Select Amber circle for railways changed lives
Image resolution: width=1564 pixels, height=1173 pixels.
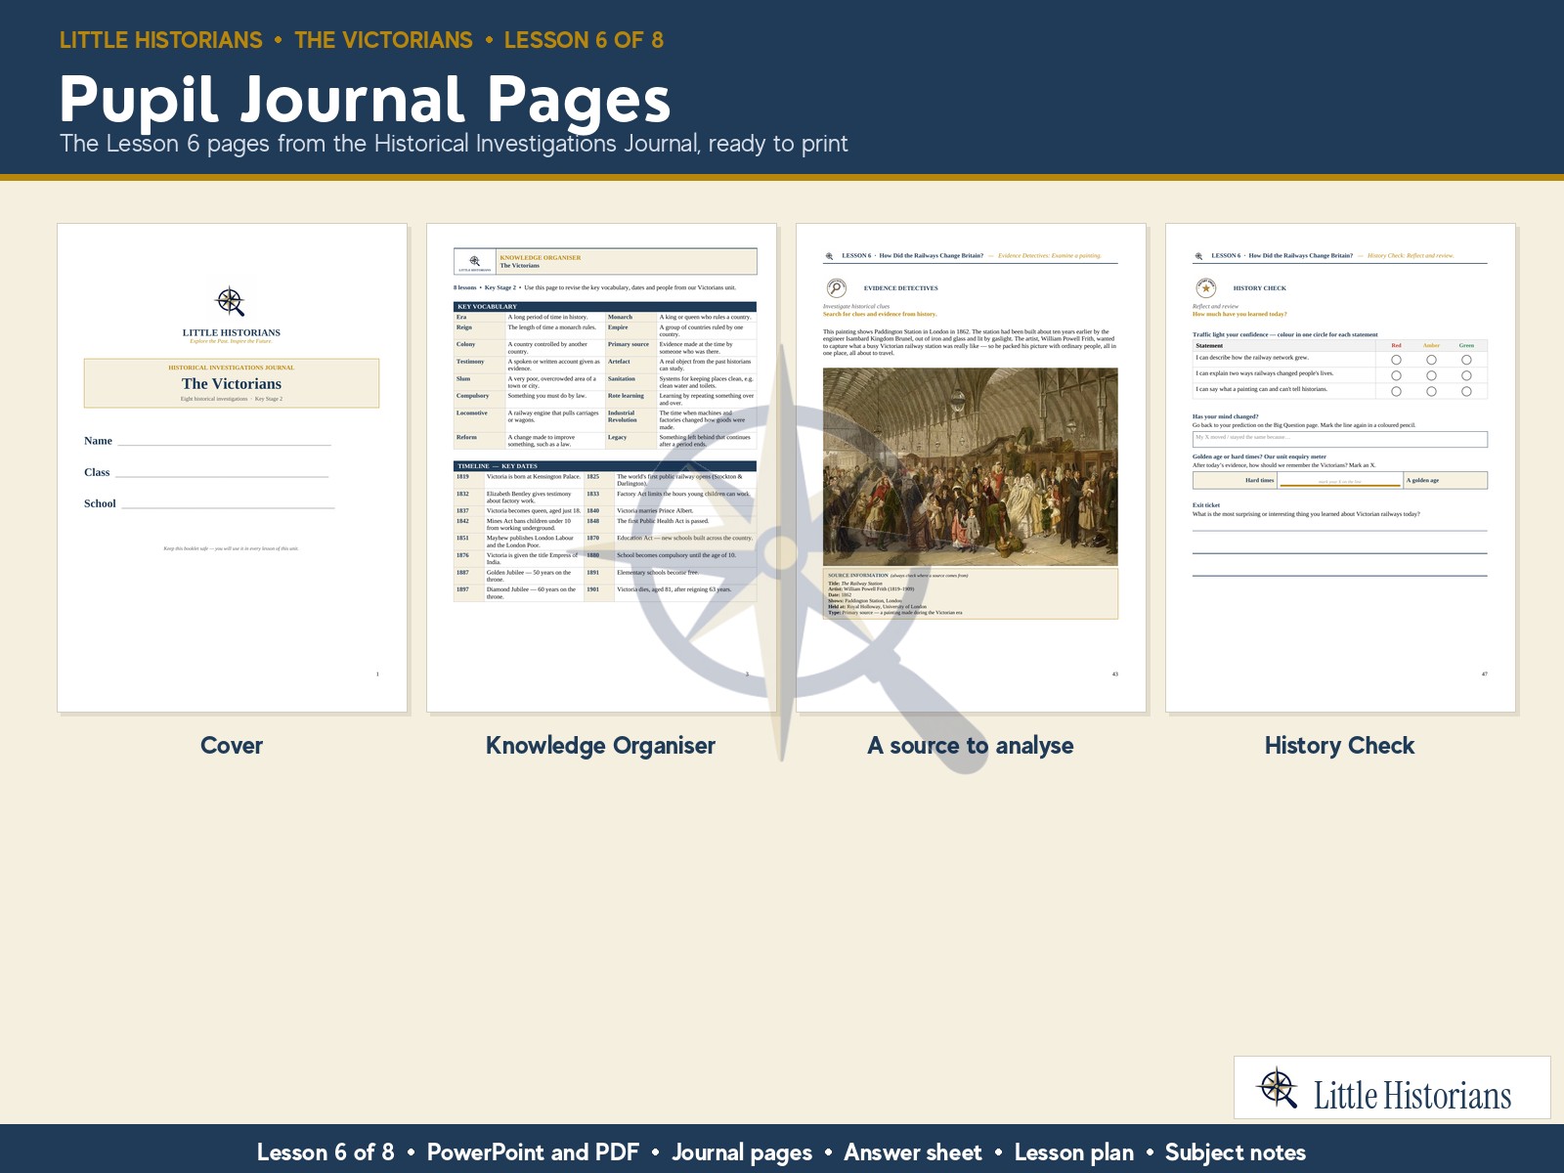click(x=1431, y=375)
